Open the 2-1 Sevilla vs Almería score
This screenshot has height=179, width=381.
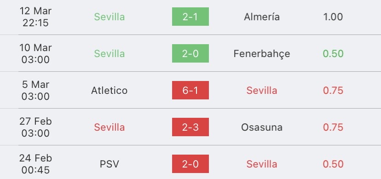tap(190, 17)
